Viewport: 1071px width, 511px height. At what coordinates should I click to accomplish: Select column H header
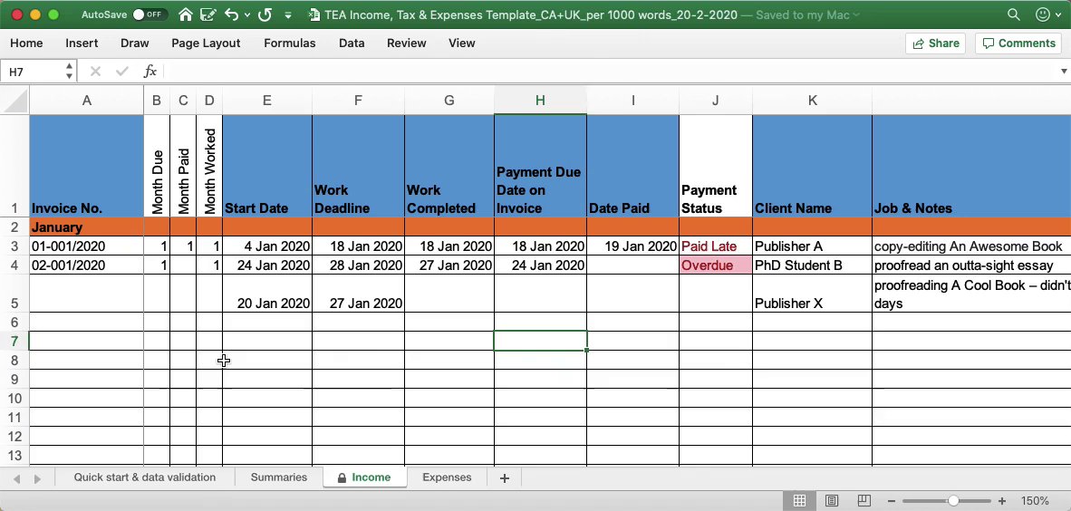[x=540, y=101]
